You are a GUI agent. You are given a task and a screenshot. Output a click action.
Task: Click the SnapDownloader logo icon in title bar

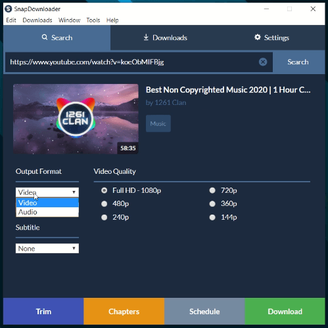coord(9,9)
